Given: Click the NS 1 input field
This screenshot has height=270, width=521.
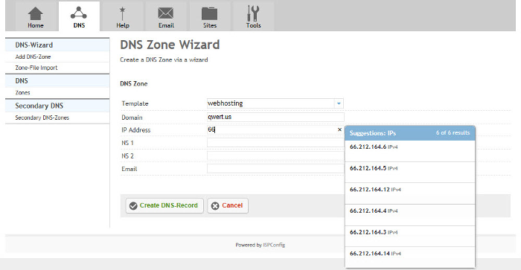Looking at the screenshot, I should [275, 143].
